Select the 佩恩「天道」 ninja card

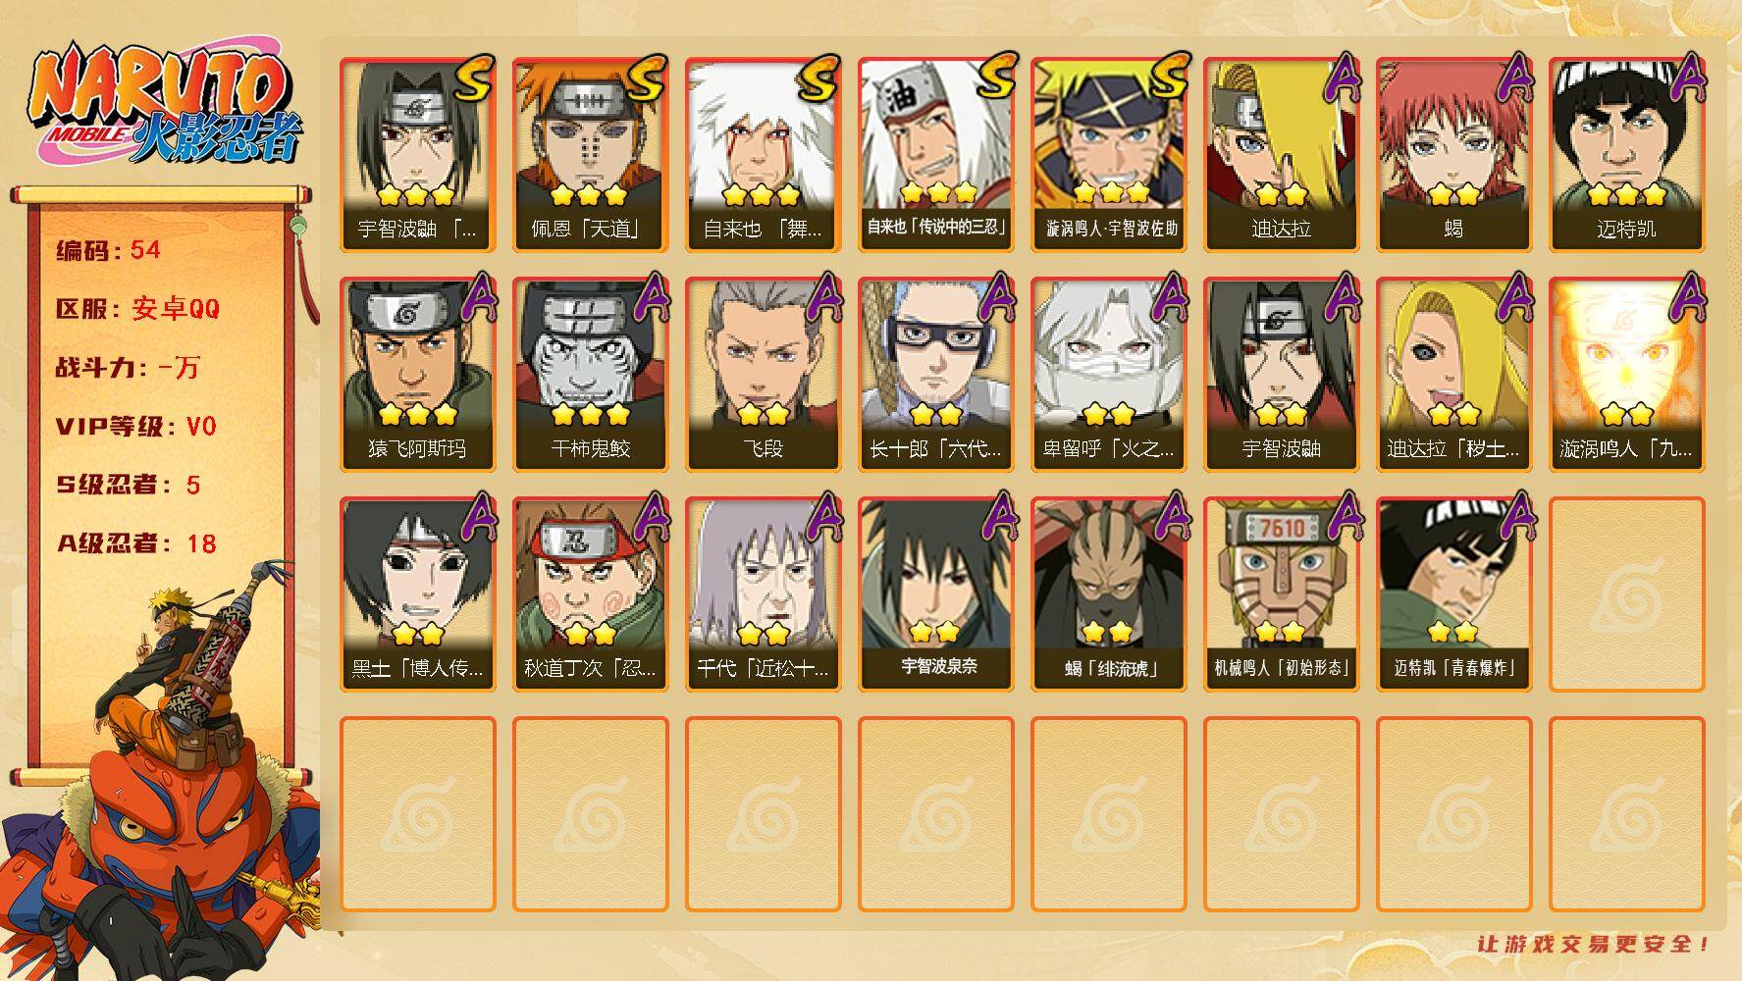(590, 155)
